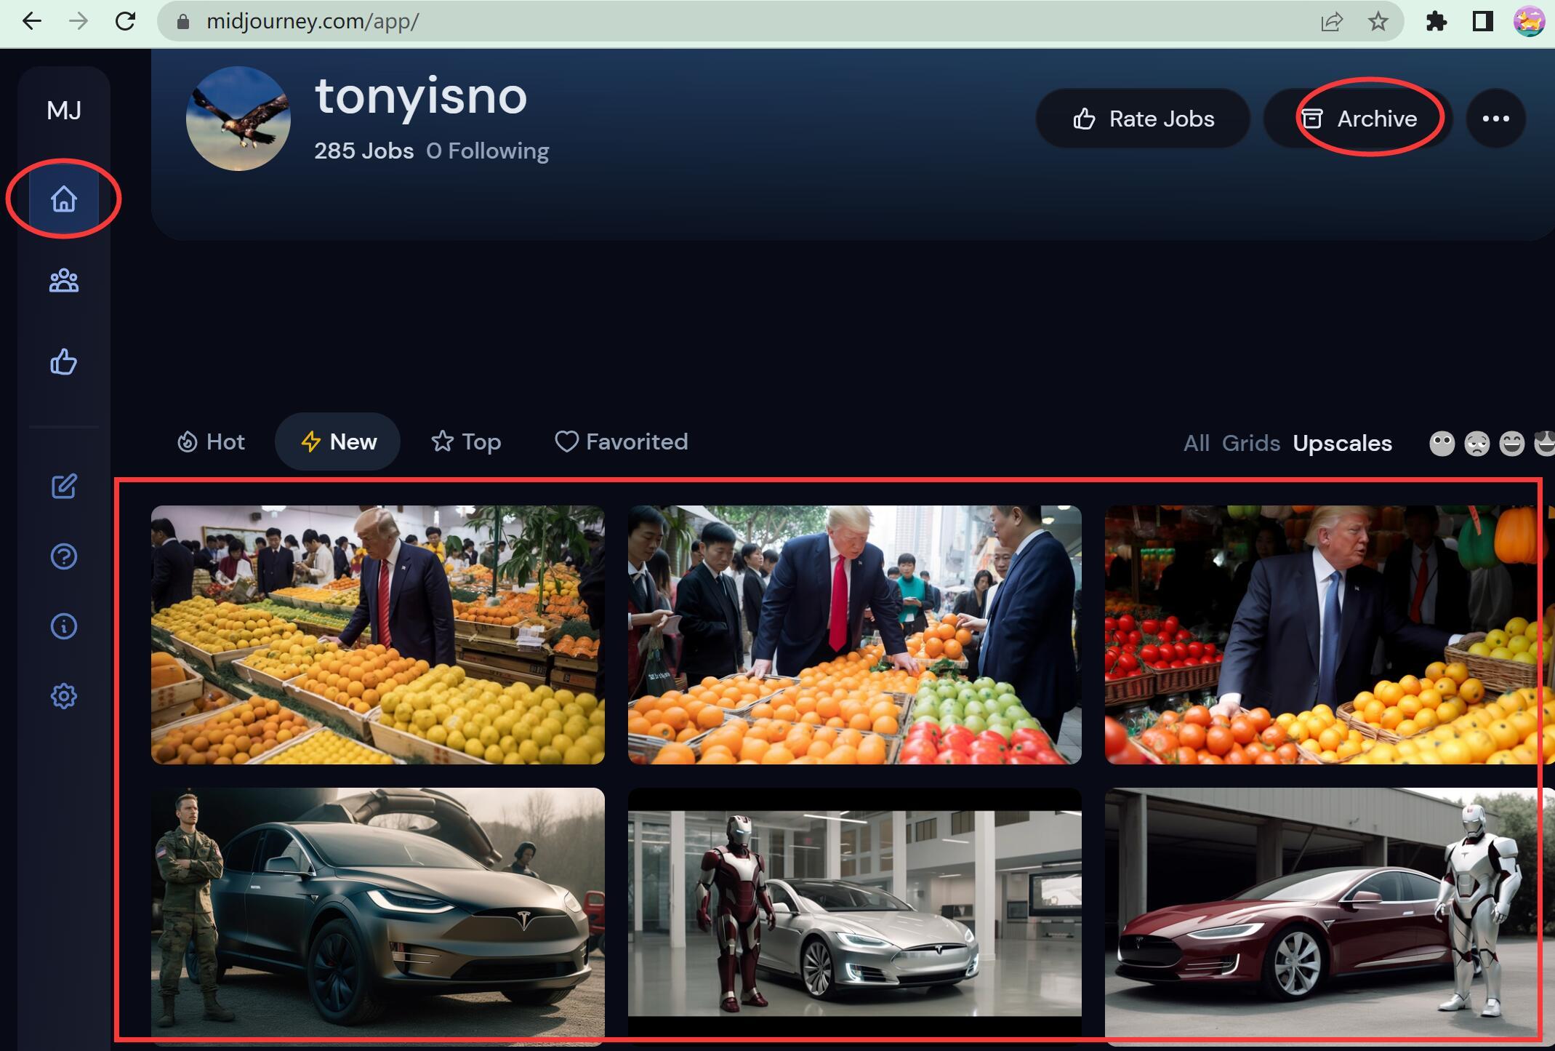Filter by the wide-eyed emoji rating
Screen dimensions: 1555x1051
pos(1442,443)
